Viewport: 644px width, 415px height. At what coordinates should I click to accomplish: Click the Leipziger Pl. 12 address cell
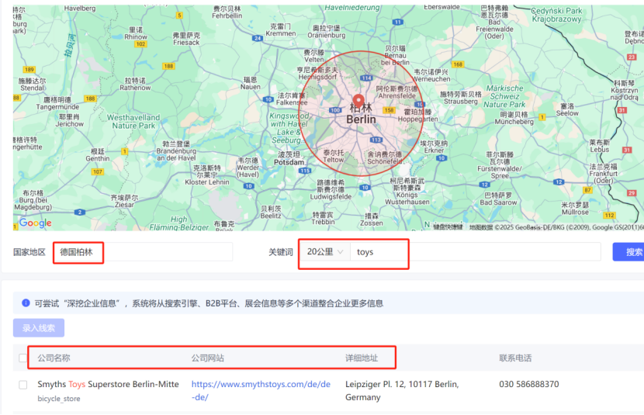[402, 390]
